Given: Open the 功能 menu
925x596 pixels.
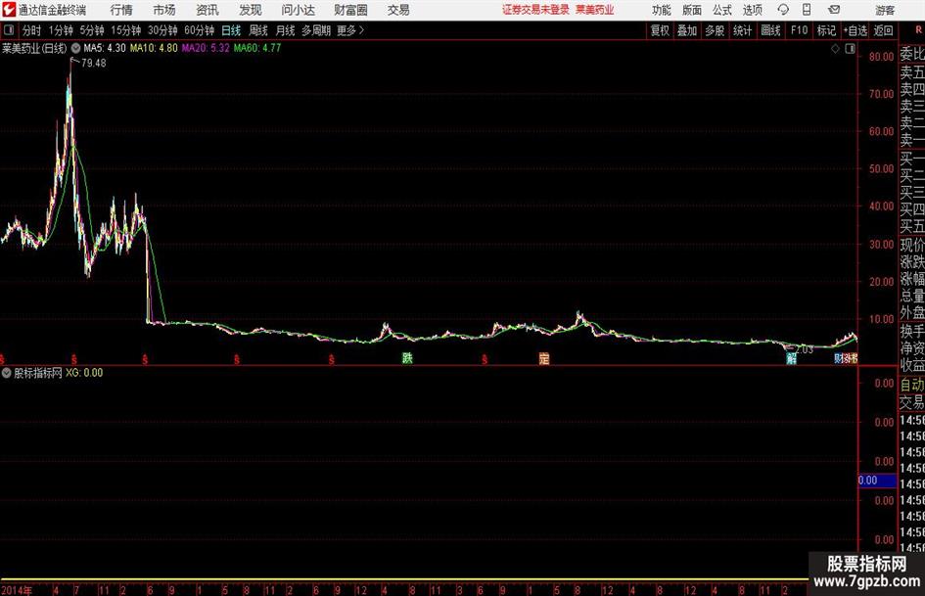Looking at the screenshot, I should (662, 10).
